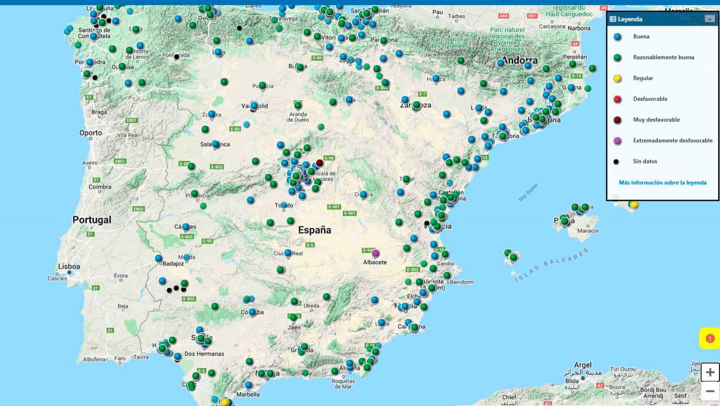Click the blue marker near Badajoz
This screenshot has width=720, height=406.
[x=158, y=258]
